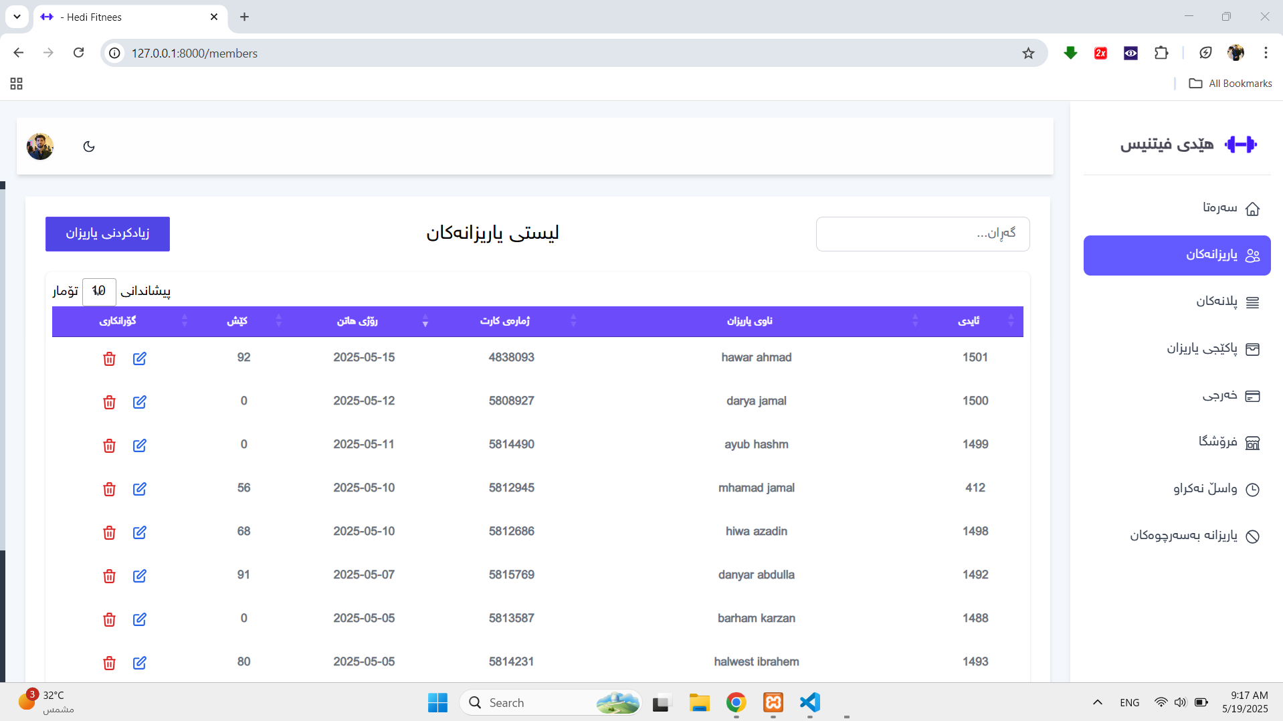Open Visual Studio Code from the taskbar
The width and height of the screenshot is (1283, 721).
(x=809, y=702)
